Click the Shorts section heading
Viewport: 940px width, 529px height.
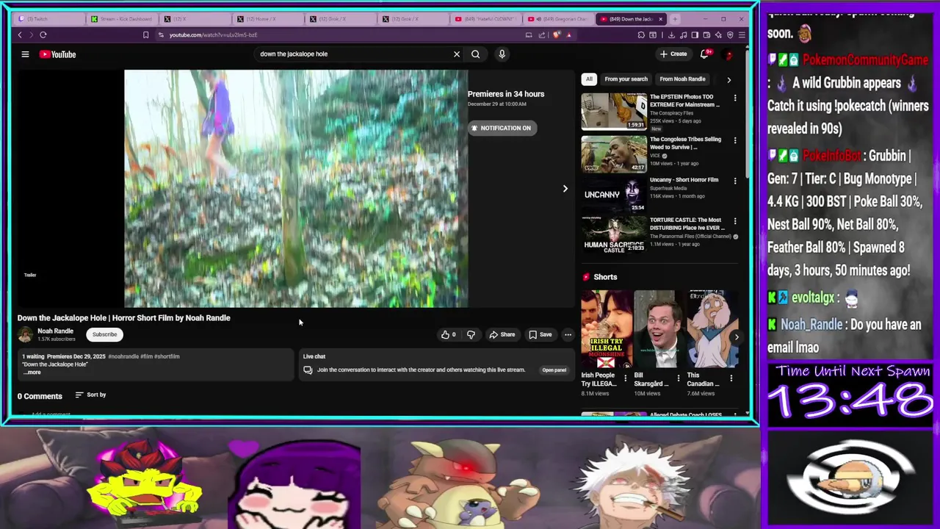pyautogui.click(x=605, y=277)
